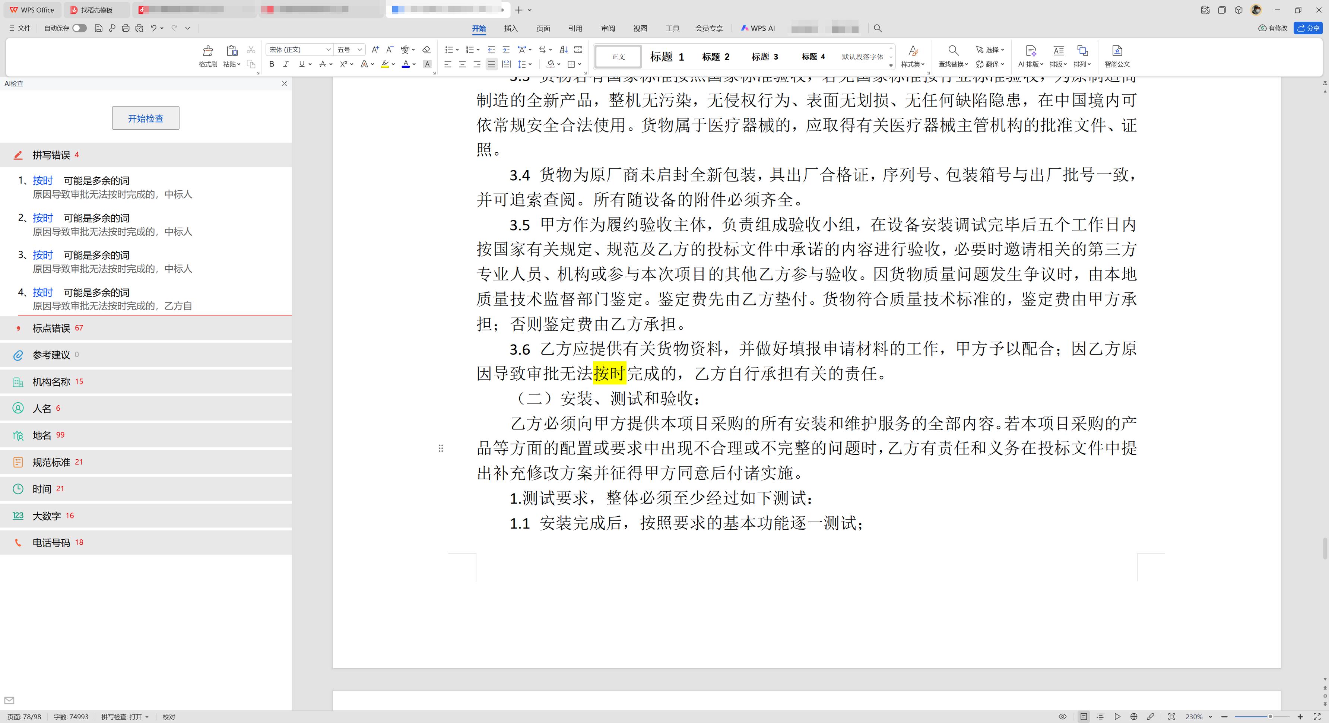Toggle Underline formatting
The height and width of the screenshot is (723, 1329).
(301, 64)
